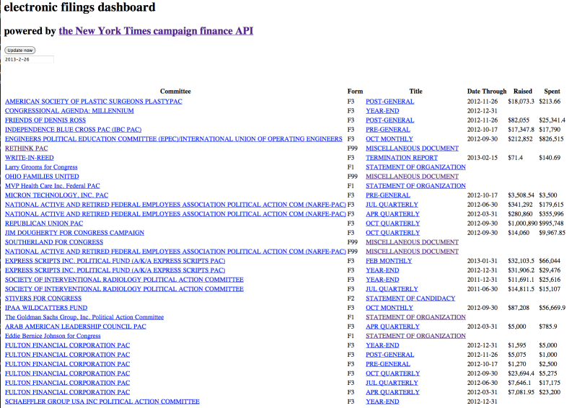Image resolution: width=577 pixels, height=408 pixels.
Task: Click the date input field showing 2013-2-26
Action: (29, 60)
